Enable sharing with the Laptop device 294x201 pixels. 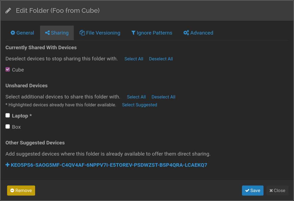coord(8,115)
